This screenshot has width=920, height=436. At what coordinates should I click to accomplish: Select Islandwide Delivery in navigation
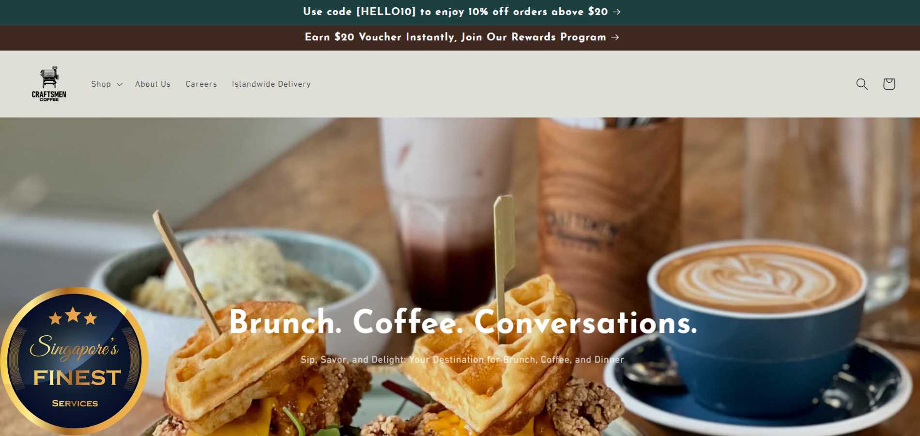click(x=271, y=84)
